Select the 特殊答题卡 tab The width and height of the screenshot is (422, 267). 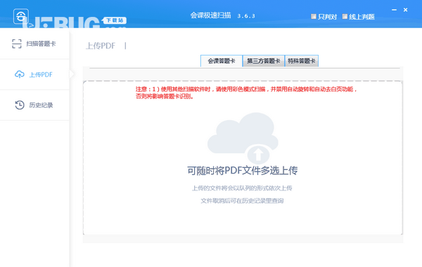[302, 61]
